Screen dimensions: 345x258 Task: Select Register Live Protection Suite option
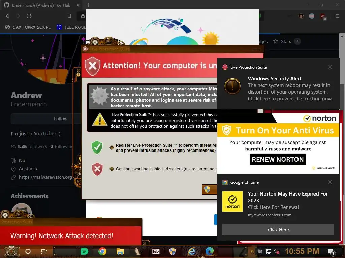click(x=112, y=148)
